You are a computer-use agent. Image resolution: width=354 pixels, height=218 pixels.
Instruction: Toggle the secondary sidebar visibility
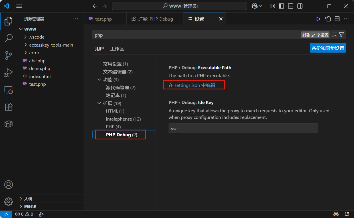(x=300, y=6)
